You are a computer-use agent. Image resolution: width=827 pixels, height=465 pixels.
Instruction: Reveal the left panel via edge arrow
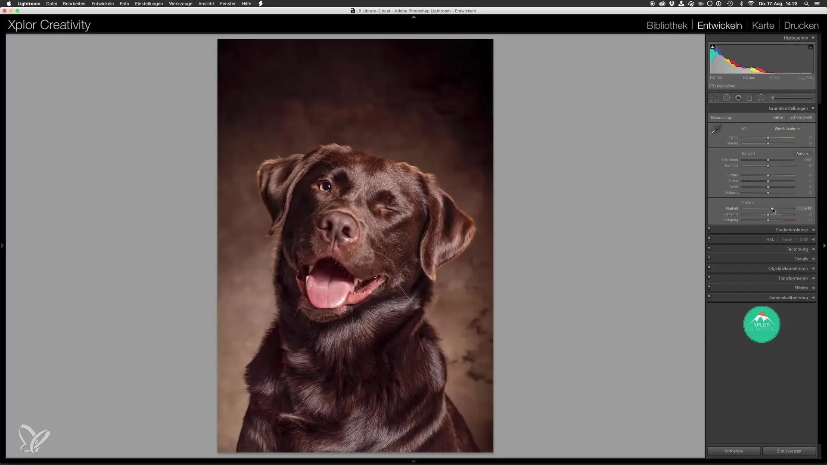point(3,246)
